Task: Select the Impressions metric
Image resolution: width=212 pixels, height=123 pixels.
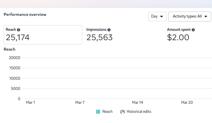Action: click(x=99, y=34)
